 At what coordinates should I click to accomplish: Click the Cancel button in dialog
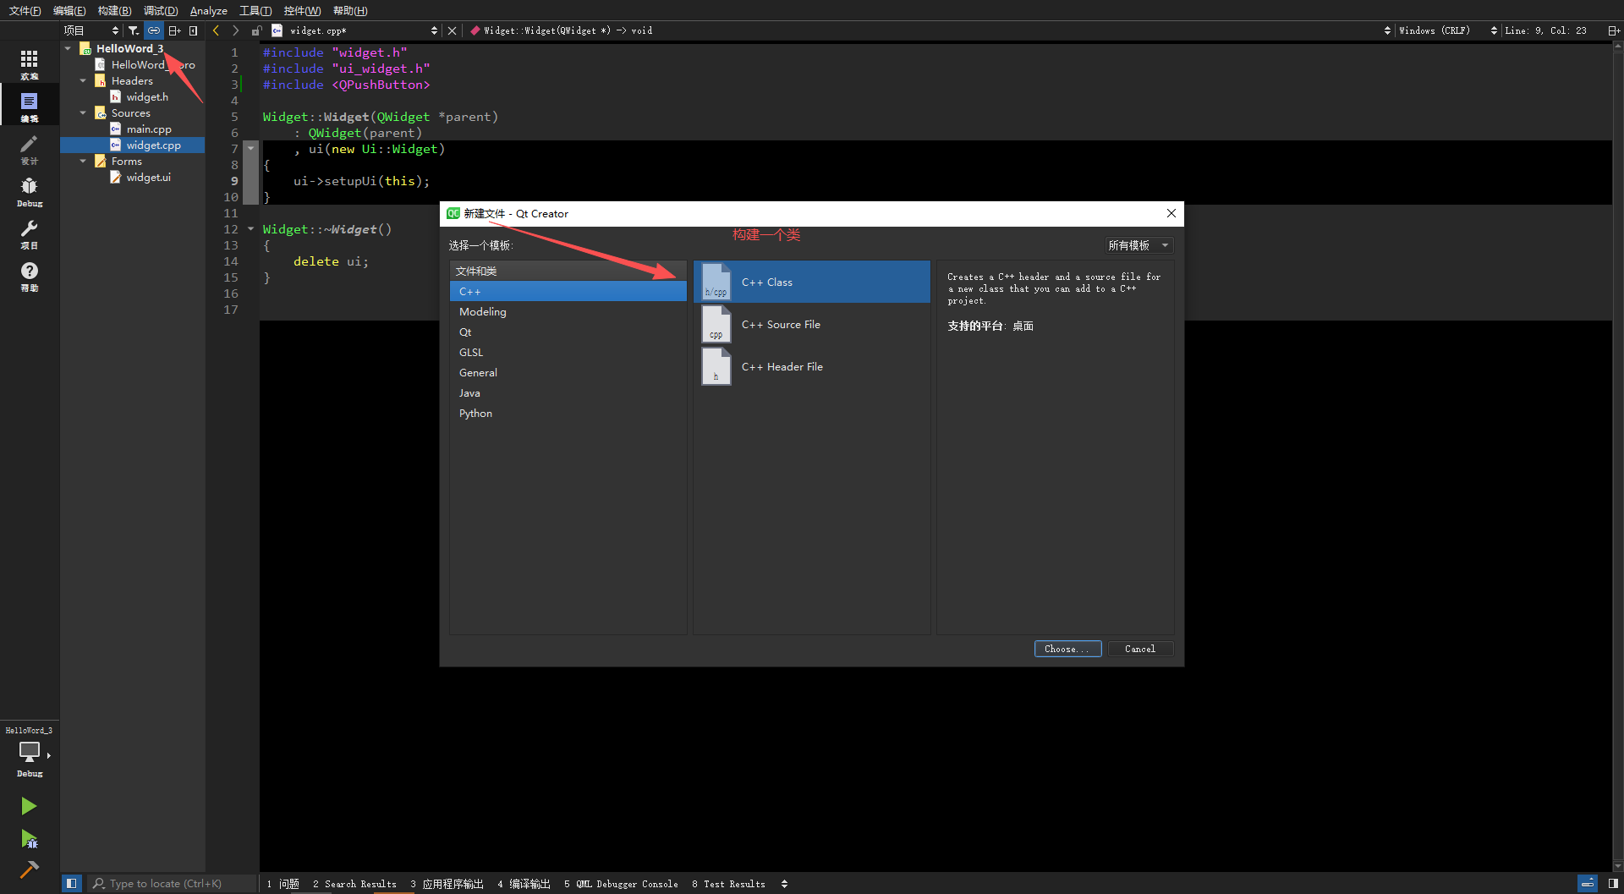1139,649
